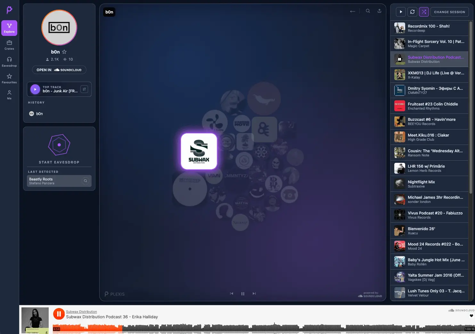
Task: Select b0n in the History list
Action: click(36, 114)
